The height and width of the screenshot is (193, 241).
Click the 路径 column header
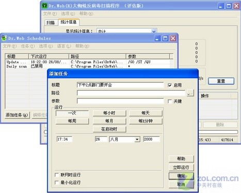pos(98,56)
